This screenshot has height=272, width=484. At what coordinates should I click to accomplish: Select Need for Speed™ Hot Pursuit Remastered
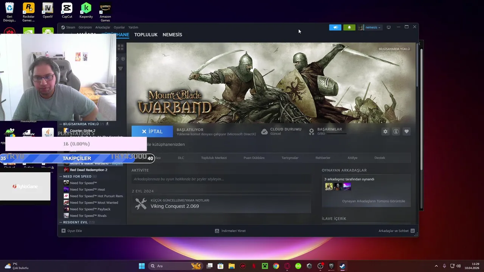point(96,196)
